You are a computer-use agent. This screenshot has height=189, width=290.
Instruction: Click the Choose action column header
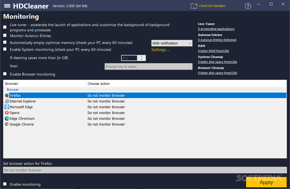pyautogui.click(x=186, y=84)
